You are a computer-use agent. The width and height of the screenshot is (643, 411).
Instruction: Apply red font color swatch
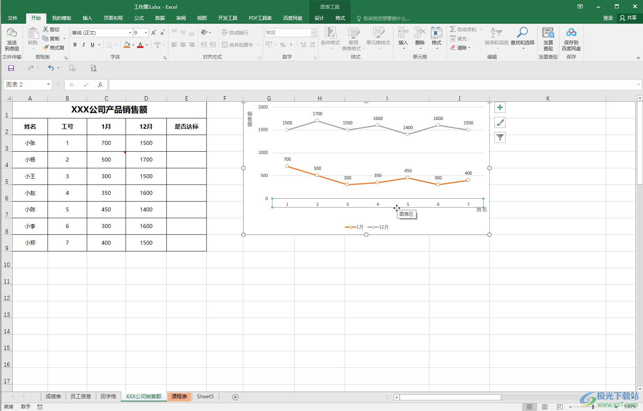coord(140,45)
